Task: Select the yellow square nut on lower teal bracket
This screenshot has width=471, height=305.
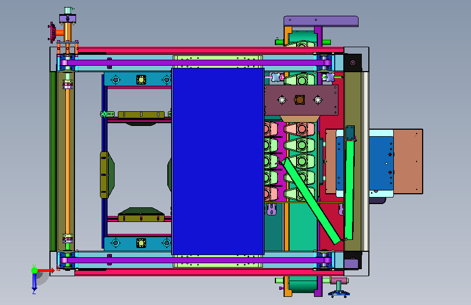Action: tap(141, 243)
